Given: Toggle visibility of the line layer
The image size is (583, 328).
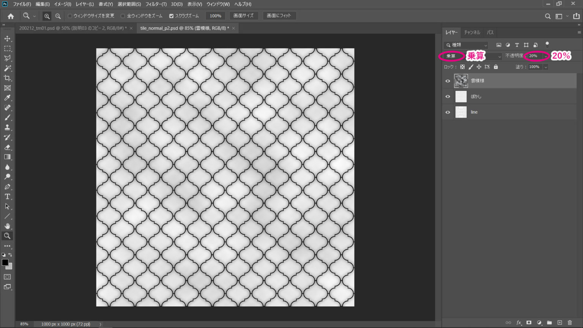Looking at the screenshot, I should 448,112.
